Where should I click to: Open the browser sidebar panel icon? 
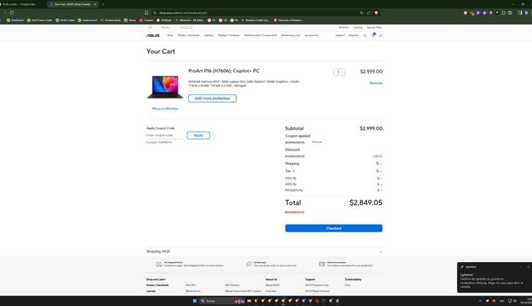pos(520,13)
